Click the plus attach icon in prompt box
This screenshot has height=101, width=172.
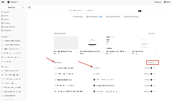(71, 10)
